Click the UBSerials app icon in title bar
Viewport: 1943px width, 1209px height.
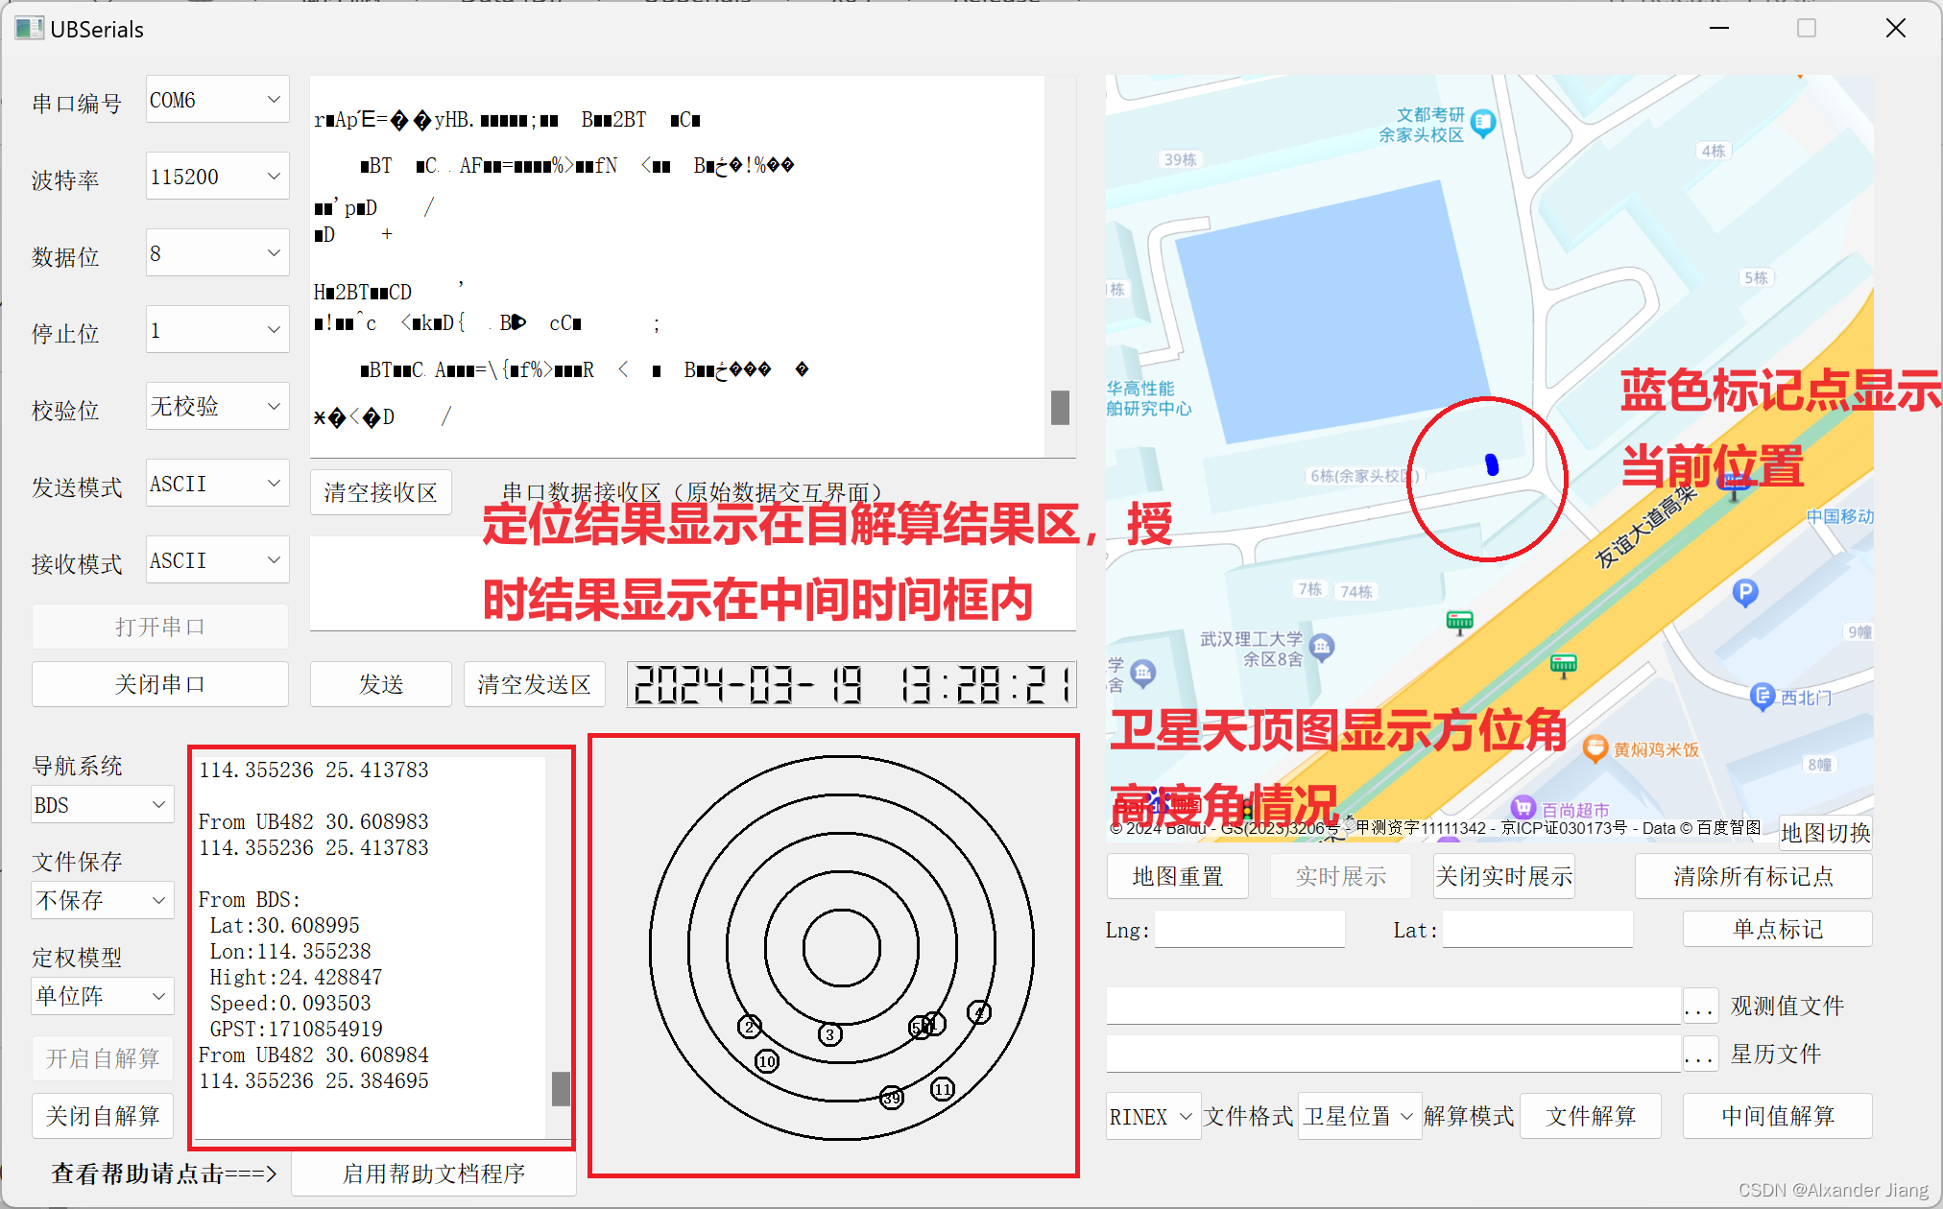click(29, 29)
